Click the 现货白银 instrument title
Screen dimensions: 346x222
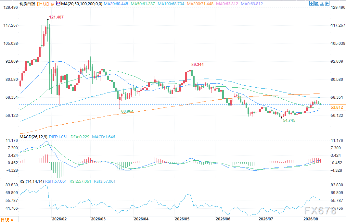pyautogui.click(x=27, y=4)
